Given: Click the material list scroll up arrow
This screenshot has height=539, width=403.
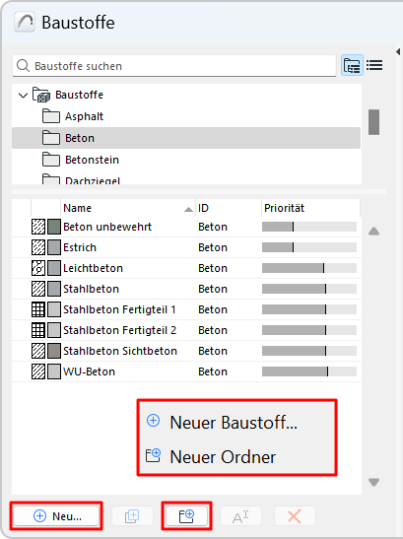Looking at the screenshot, I should pos(373,232).
